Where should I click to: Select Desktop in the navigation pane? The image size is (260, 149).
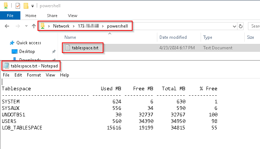pyautogui.click(x=27, y=51)
